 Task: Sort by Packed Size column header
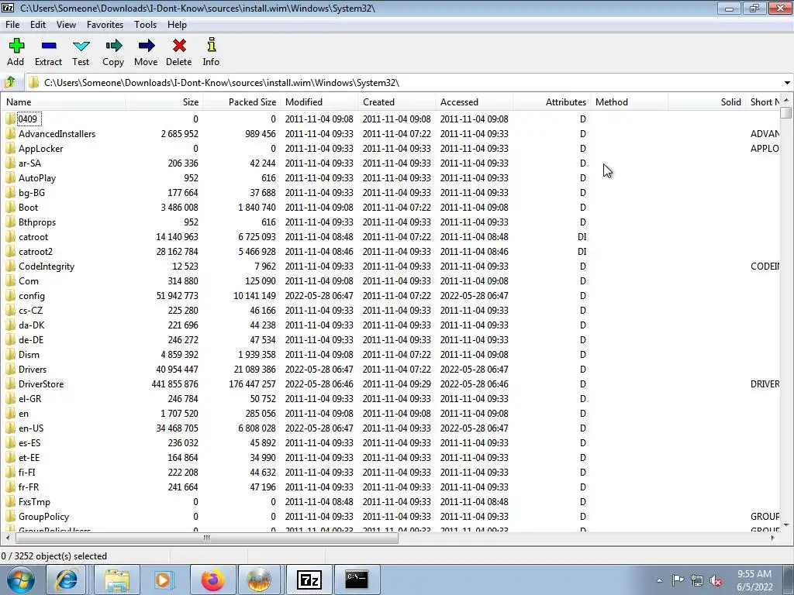[242, 101]
